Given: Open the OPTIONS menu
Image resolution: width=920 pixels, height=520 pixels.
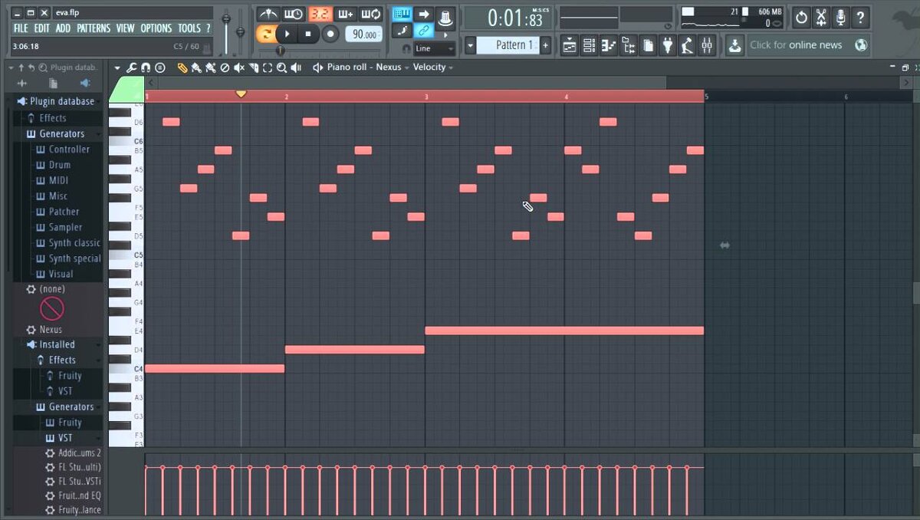Looking at the screenshot, I should pos(156,28).
